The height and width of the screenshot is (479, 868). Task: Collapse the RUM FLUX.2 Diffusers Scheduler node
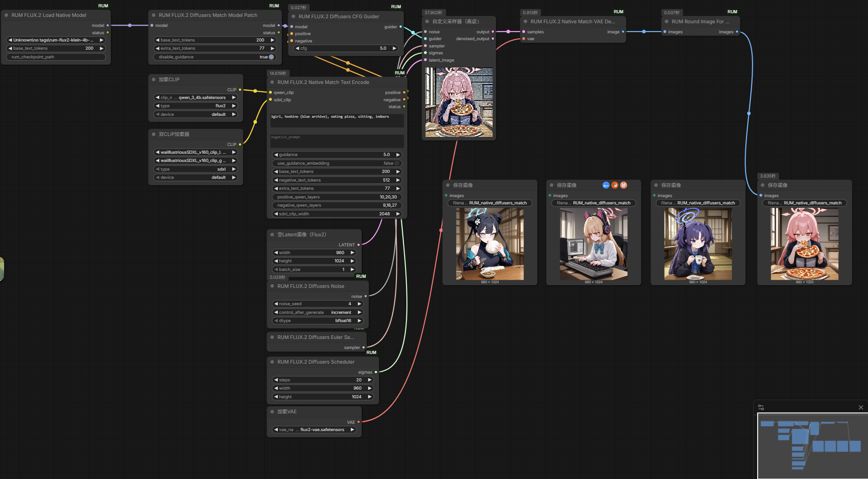[272, 362]
